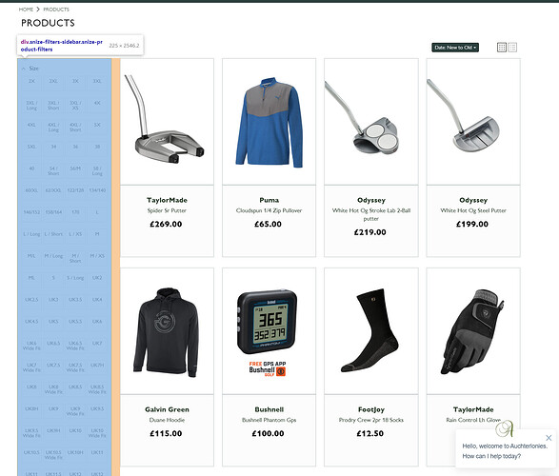
Task: View the Bushnell Phantom GPS product image
Action: (269, 331)
